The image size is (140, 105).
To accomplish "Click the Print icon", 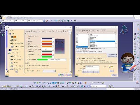I will point(10,86).
